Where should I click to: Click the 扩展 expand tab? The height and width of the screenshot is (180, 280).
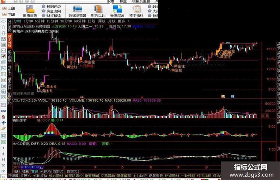click(x=25, y=176)
